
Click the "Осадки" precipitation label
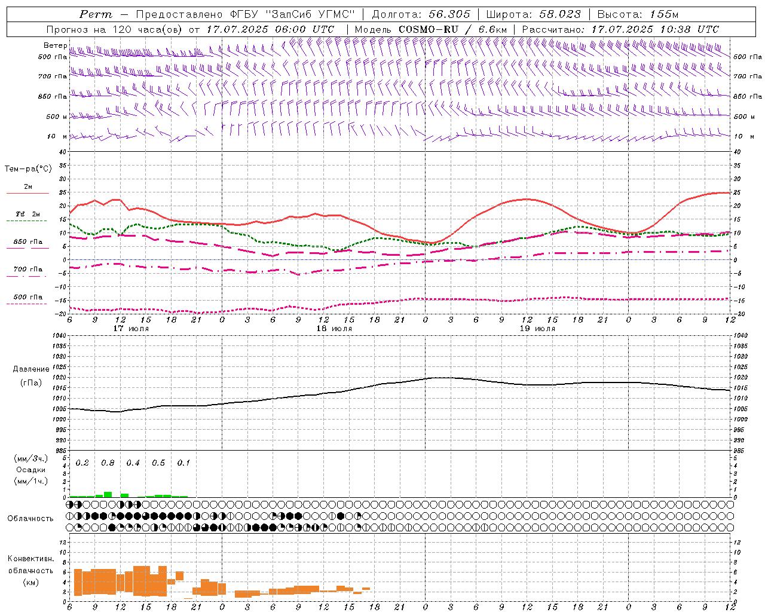31,470
